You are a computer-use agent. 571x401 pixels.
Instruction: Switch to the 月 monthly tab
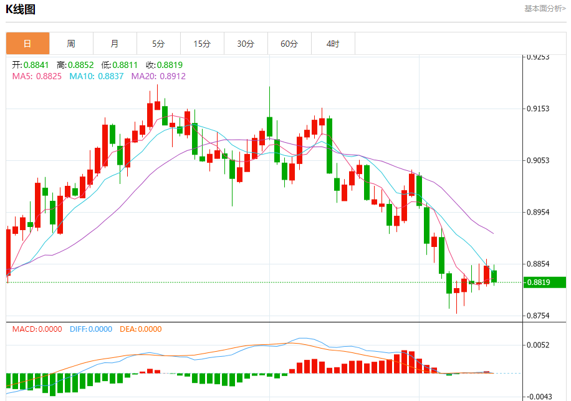[115, 44]
